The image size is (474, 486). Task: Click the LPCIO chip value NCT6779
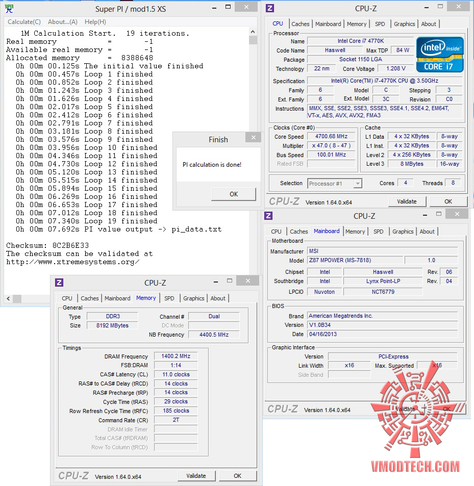coord(383,292)
